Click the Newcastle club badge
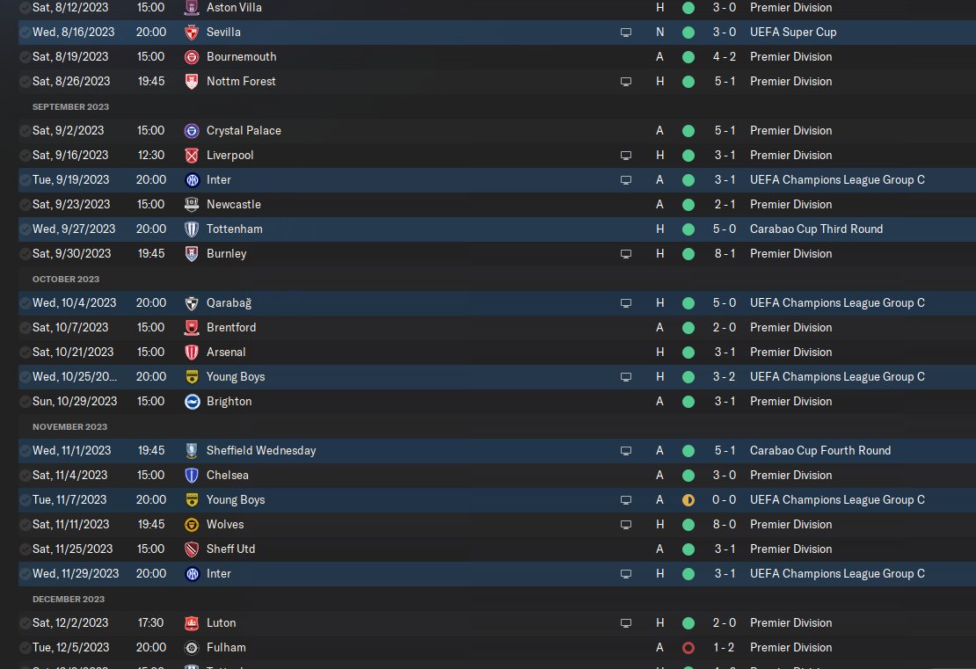Image resolution: width=976 pixels, height=669 pixels. pyautogui.click(x=192, y=204)
